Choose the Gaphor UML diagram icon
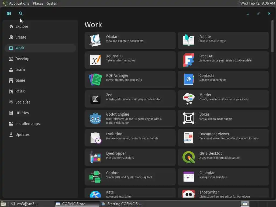The width and height of the screenshot is (276, 207). pyautogui.click(x=95, y=177)
